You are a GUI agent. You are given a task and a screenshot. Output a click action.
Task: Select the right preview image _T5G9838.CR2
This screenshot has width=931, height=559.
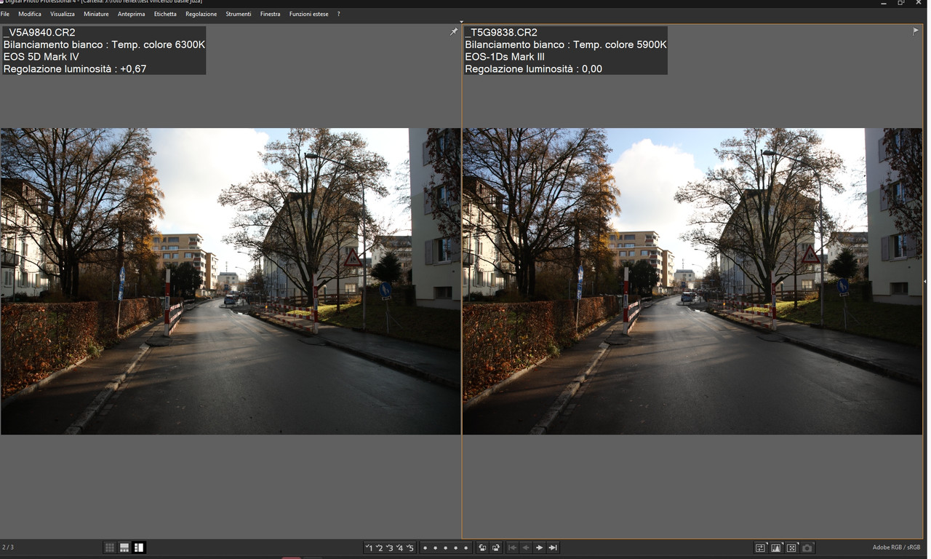point(693,281)
